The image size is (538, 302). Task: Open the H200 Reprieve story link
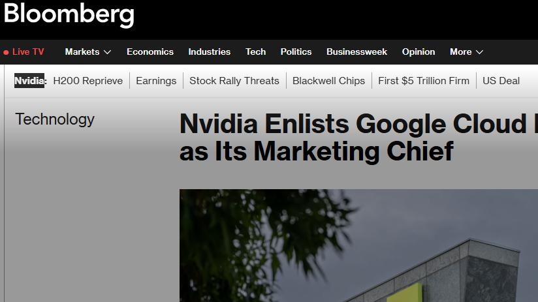[x=88, y=81]
